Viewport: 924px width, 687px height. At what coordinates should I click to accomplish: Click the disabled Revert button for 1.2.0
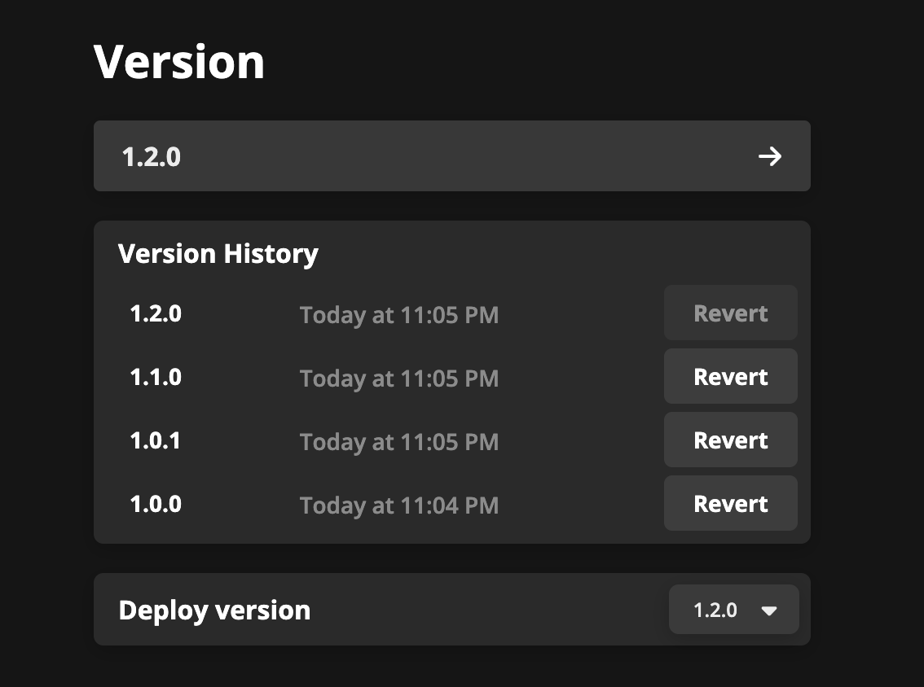tap(730, 313)
